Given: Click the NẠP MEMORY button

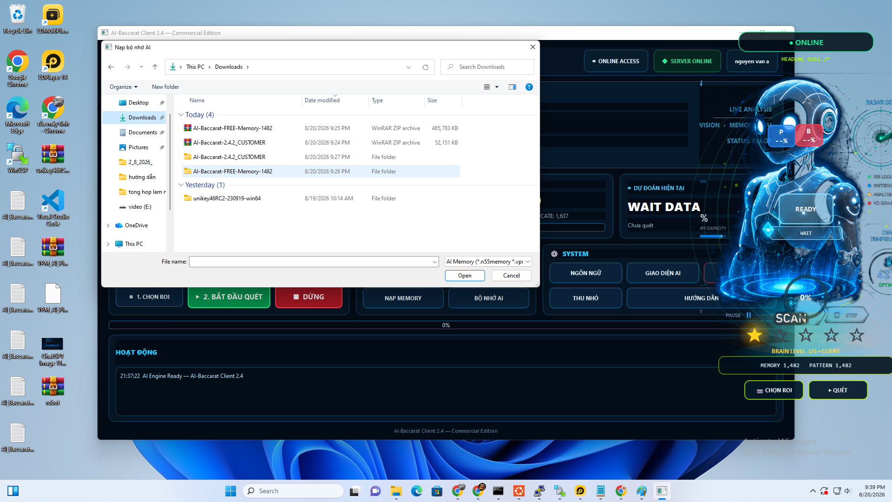Looking at the screenshot, I should 403,298.
